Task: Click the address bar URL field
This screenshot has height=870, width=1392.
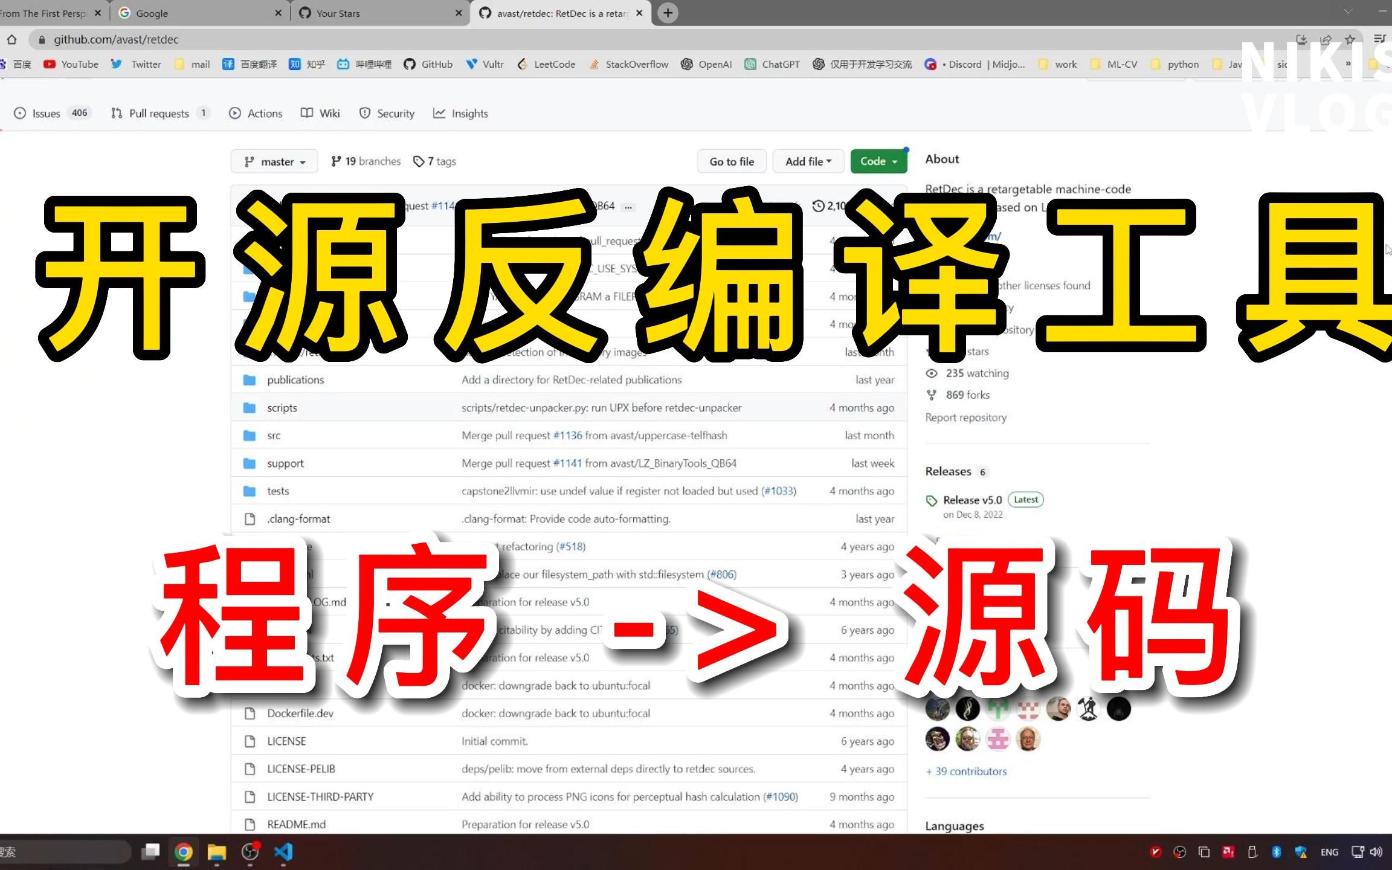Action: [x=362, y=40]
